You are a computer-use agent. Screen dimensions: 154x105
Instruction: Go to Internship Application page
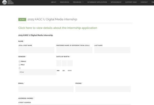[x=97, y=2]
